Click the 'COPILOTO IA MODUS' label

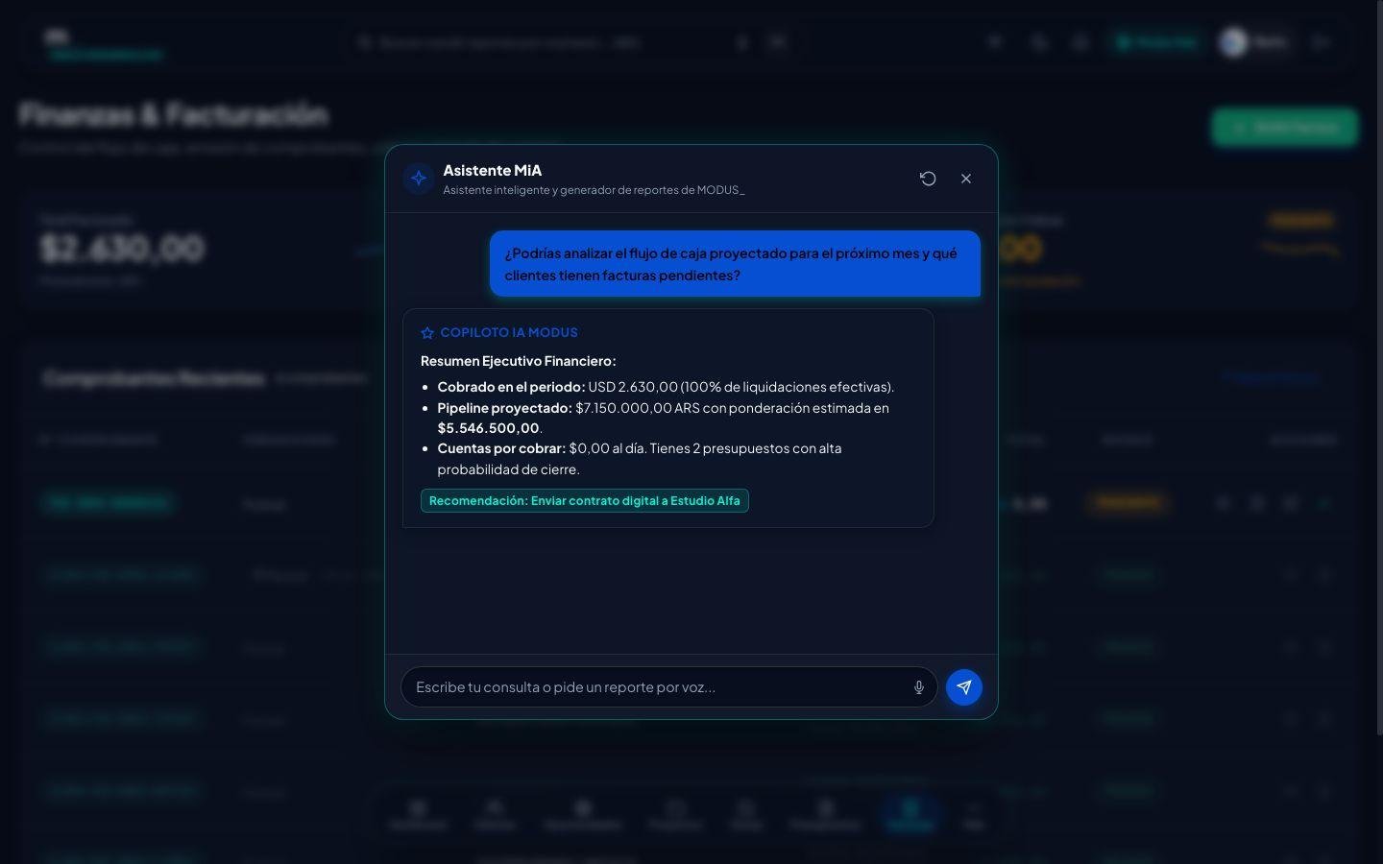tap(509, 333)
